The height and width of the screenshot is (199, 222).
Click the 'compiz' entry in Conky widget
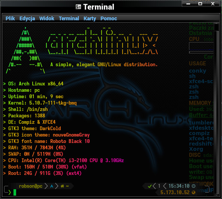[199, 133]
